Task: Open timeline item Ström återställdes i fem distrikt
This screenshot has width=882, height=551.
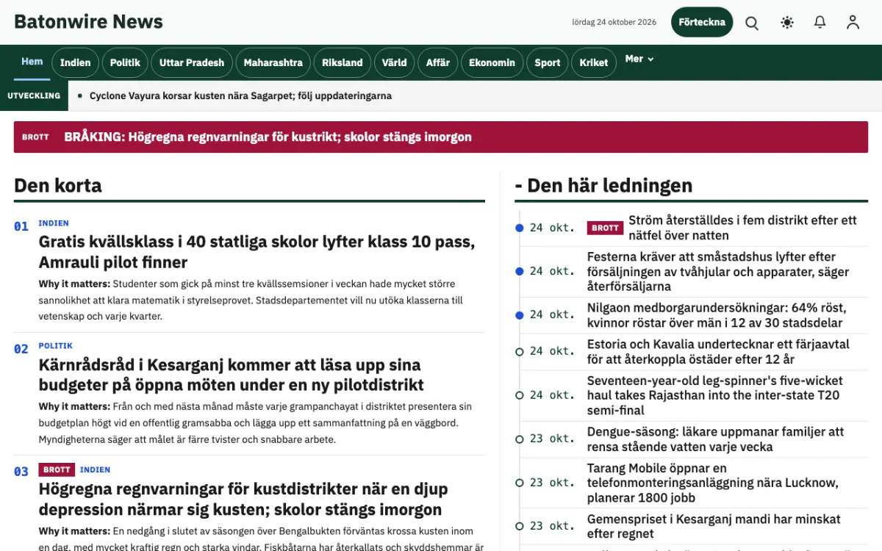Action: 742,228
